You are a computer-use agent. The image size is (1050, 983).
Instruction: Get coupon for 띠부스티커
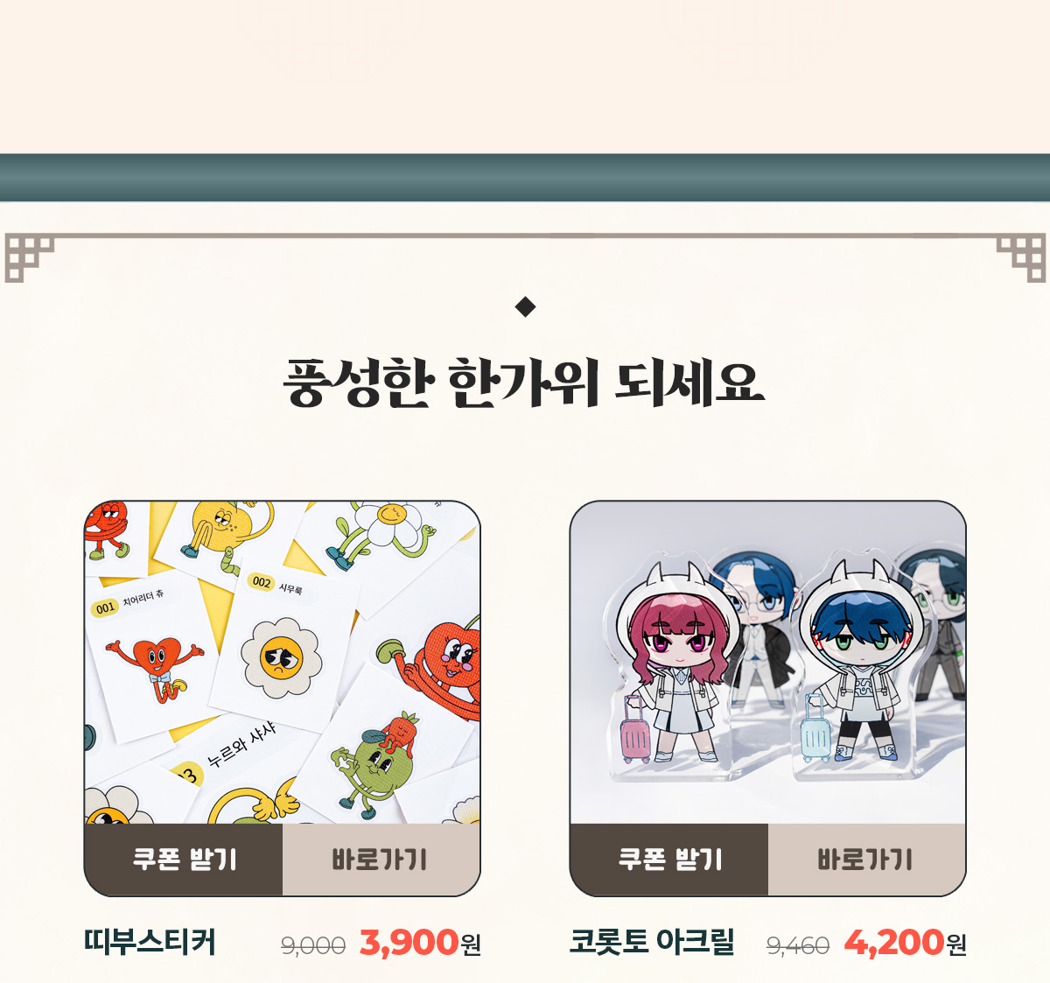tap(184, 860)
